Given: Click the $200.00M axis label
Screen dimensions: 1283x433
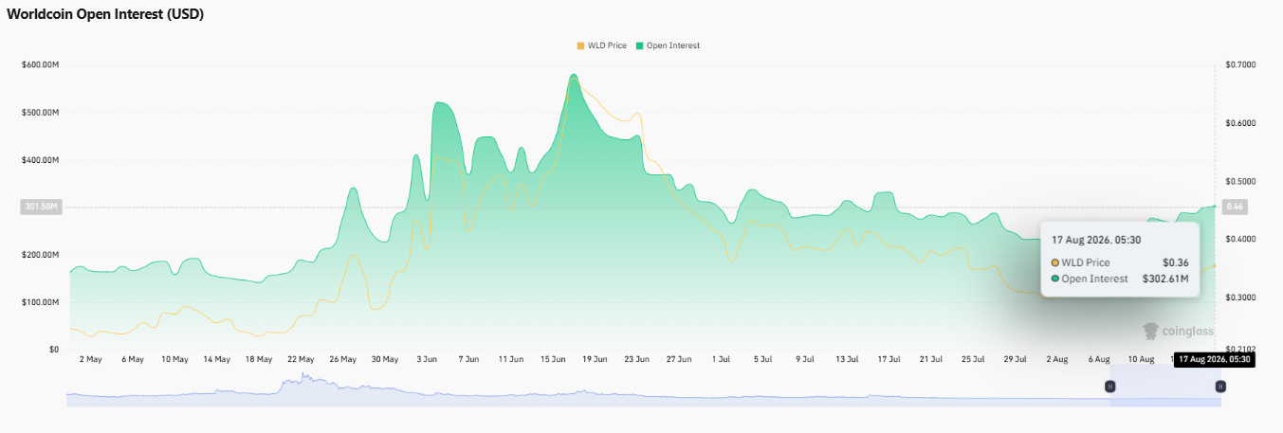Looking at the screenshot, I should pos(40,255).
